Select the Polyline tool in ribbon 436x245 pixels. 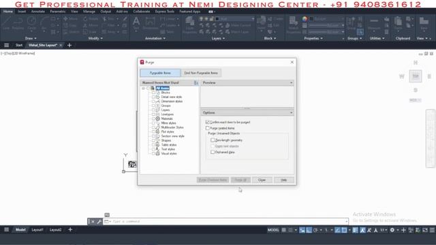(x=18, y=22)
